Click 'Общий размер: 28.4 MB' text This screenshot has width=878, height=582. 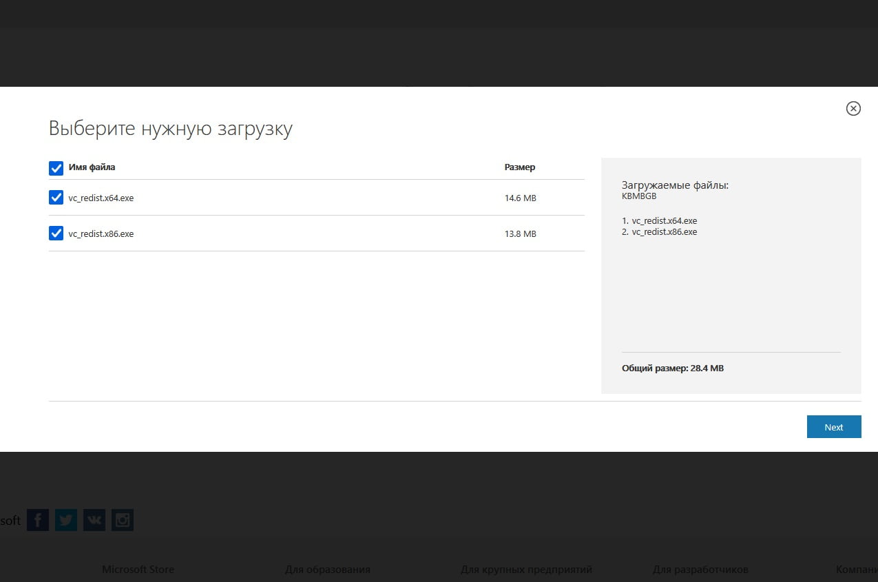click(x=673, y=368)
